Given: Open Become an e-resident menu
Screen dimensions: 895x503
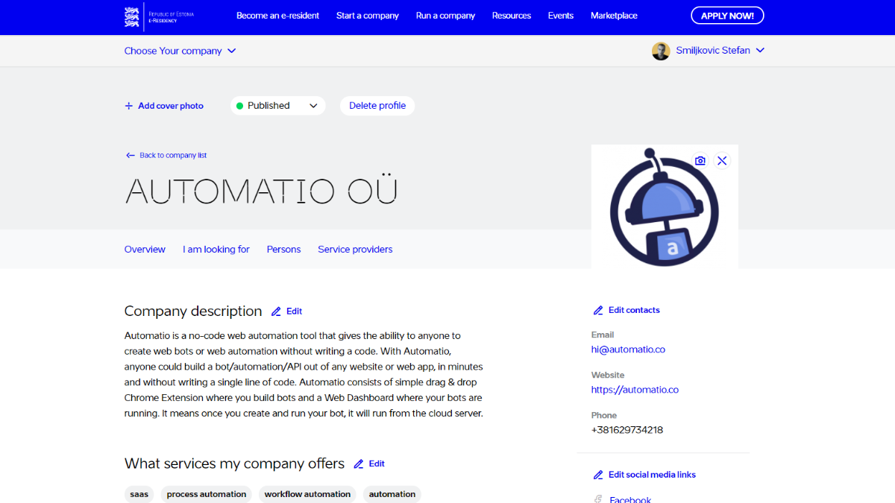Looking at the screenshot, I should click(x=277, y=16).
